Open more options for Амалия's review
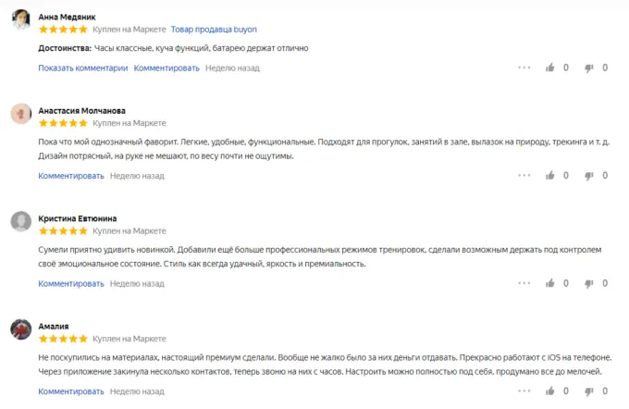Image resolution: width=629 pixels, height=409 pixels. [x=524, y=391]
